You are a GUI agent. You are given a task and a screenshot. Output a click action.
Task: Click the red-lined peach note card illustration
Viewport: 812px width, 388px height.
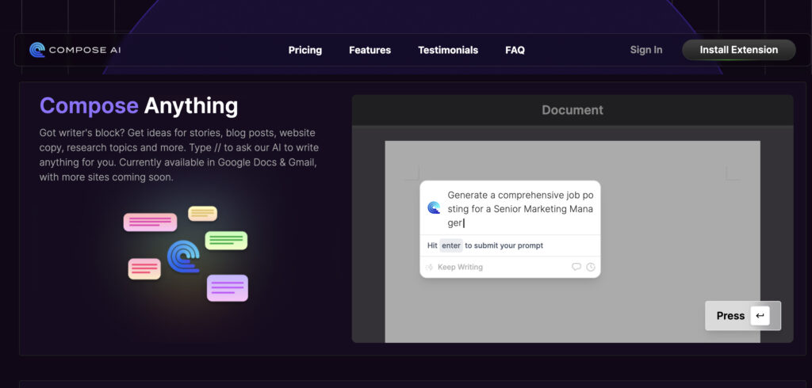144,269
